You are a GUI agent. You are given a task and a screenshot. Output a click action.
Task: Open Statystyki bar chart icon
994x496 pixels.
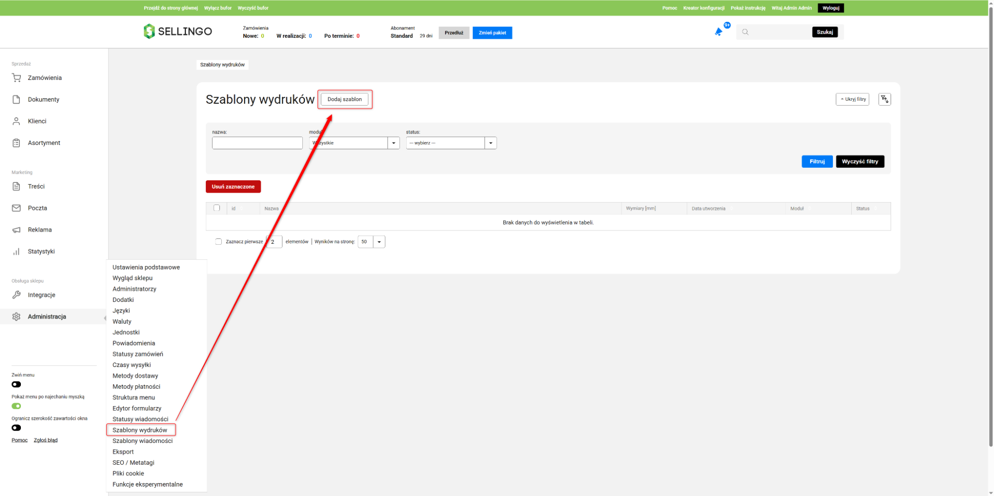click(16, 252)
